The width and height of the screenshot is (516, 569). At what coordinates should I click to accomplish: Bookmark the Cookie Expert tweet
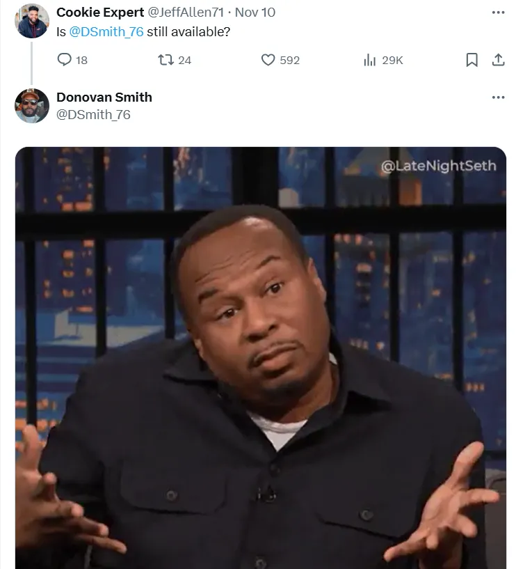pos(471,59)
